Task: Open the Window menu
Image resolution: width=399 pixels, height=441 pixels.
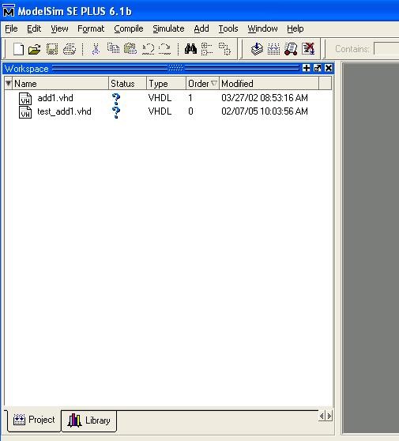Action: (262, 28)
